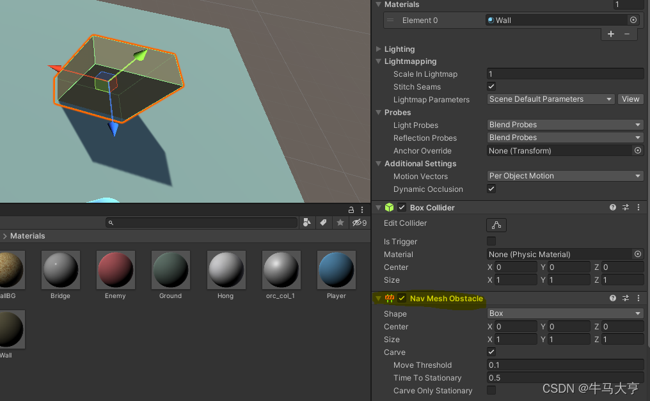Click Search by Label tag icon
Image resolution: width=650 pixels, height=401 pixels.
(323, 223)
